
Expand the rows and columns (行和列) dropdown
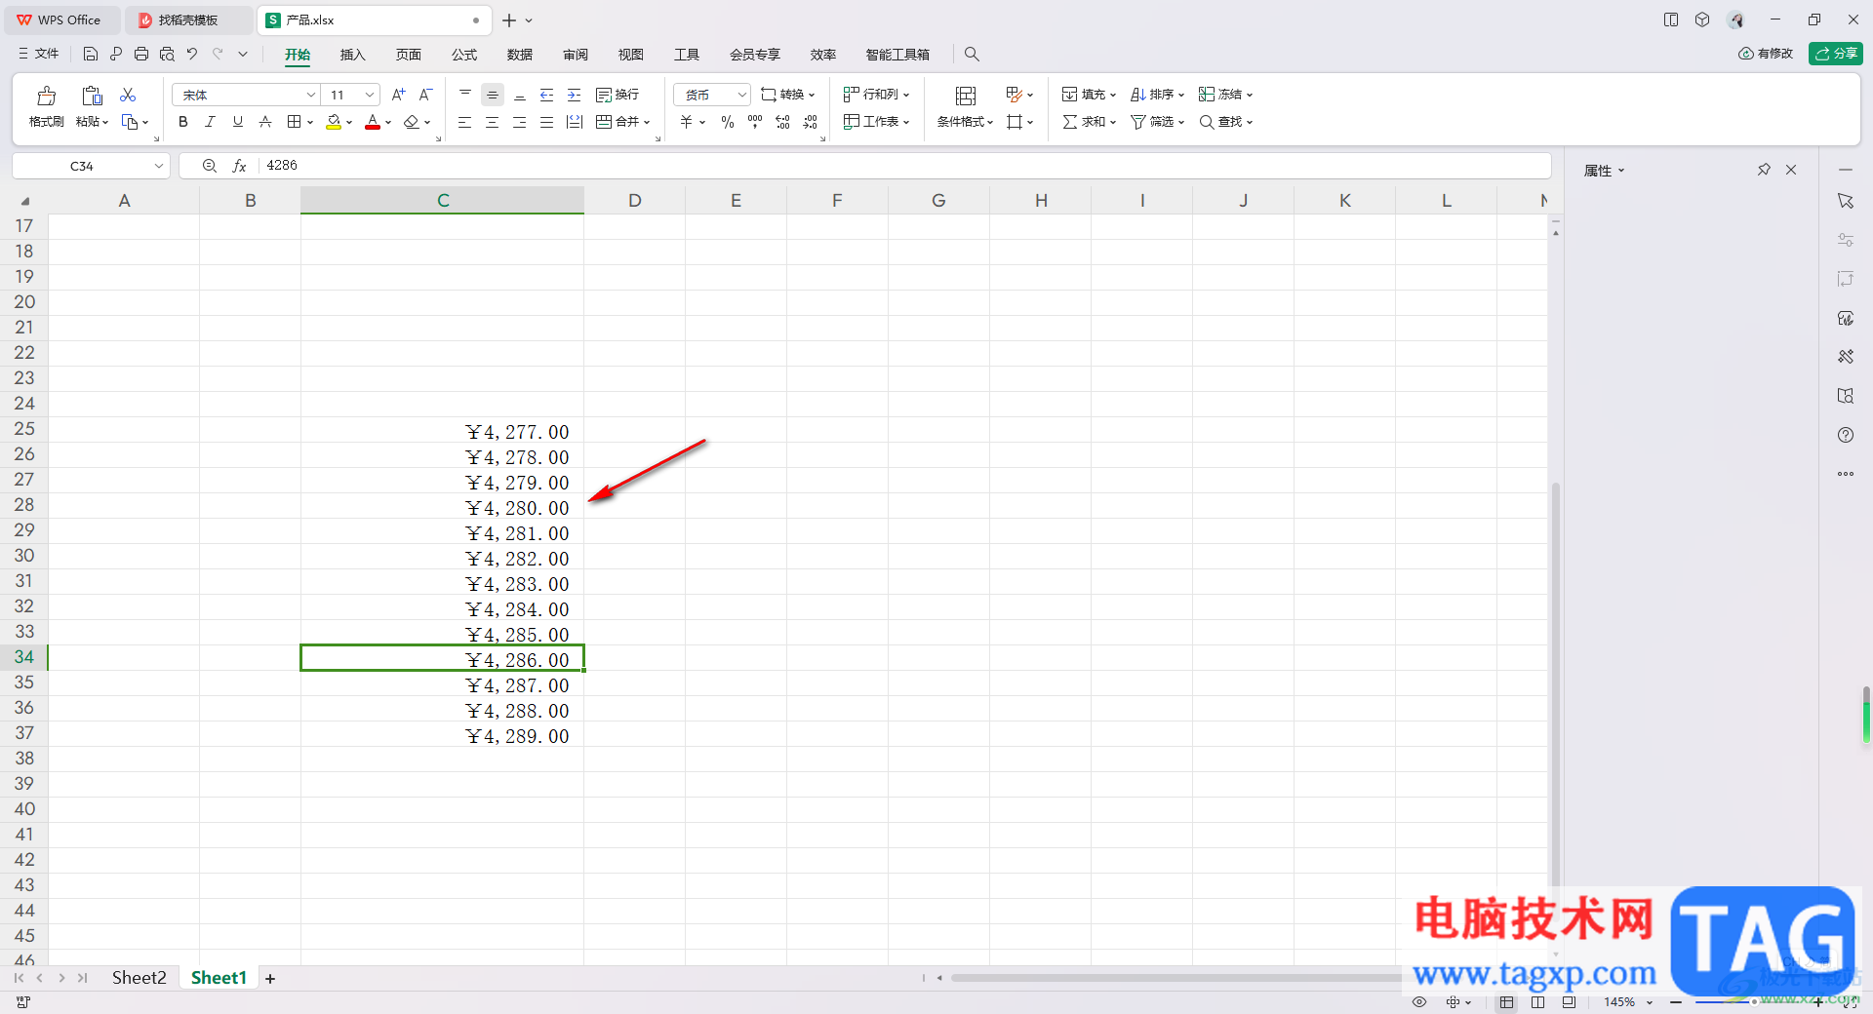click(906, 95)
